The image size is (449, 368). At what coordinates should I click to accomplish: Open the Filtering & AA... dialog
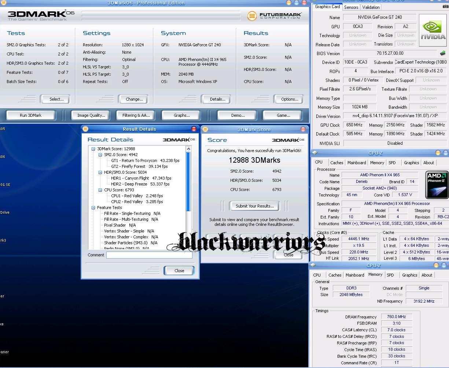pos(136,115)
